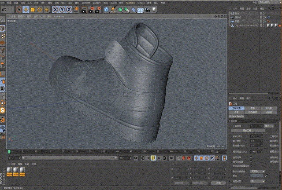Toggle the Y axis lock
This screenshot has width=282, height=190.
tap(62, 10)
